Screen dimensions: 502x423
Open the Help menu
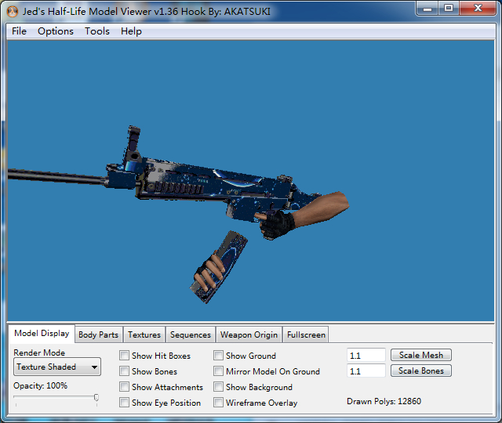click(x=131, y=31)
